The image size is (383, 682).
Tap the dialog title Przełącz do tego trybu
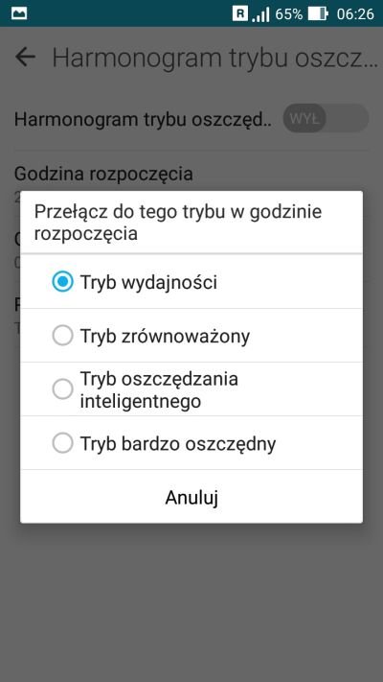pyautogui.click(x=178, y=223)
